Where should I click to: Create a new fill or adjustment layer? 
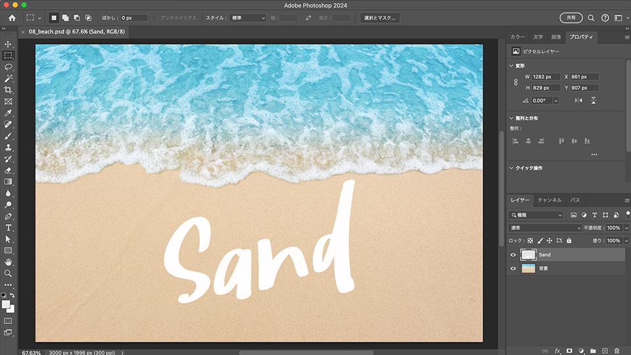coord(581,351)
